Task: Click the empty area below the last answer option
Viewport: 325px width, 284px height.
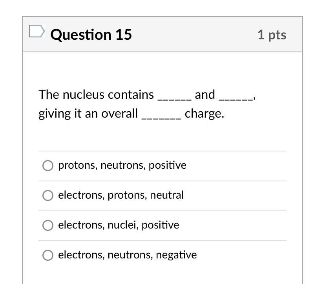Action: 162,274
